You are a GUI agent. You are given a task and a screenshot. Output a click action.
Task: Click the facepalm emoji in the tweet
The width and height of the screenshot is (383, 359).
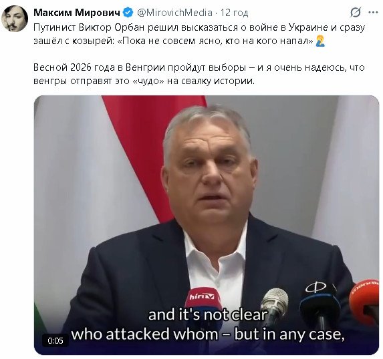pyautogui.click(x=320, y=41)
